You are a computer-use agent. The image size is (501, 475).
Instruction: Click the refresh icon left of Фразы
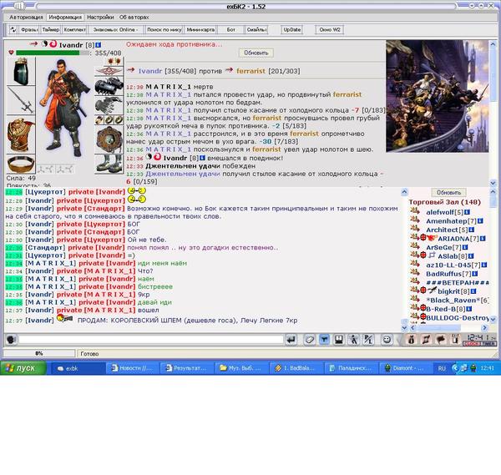click(13, 30)
